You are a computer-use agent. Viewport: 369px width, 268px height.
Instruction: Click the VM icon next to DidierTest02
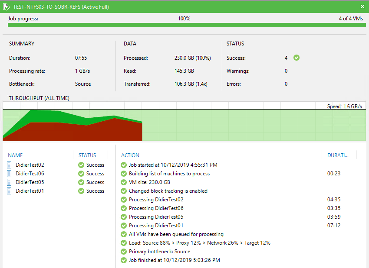click(x=9, y=165)
